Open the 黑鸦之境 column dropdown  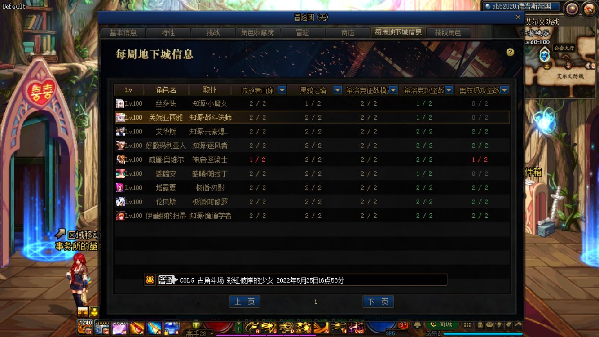point(338,90)
